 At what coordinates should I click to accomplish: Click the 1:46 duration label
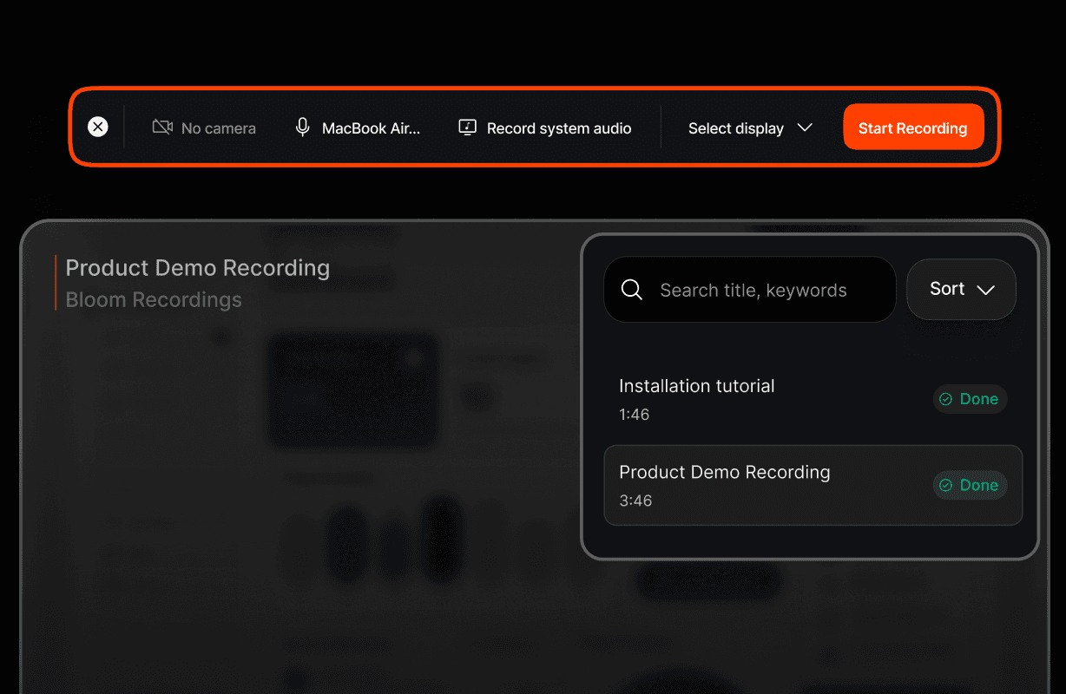[635, 415]
